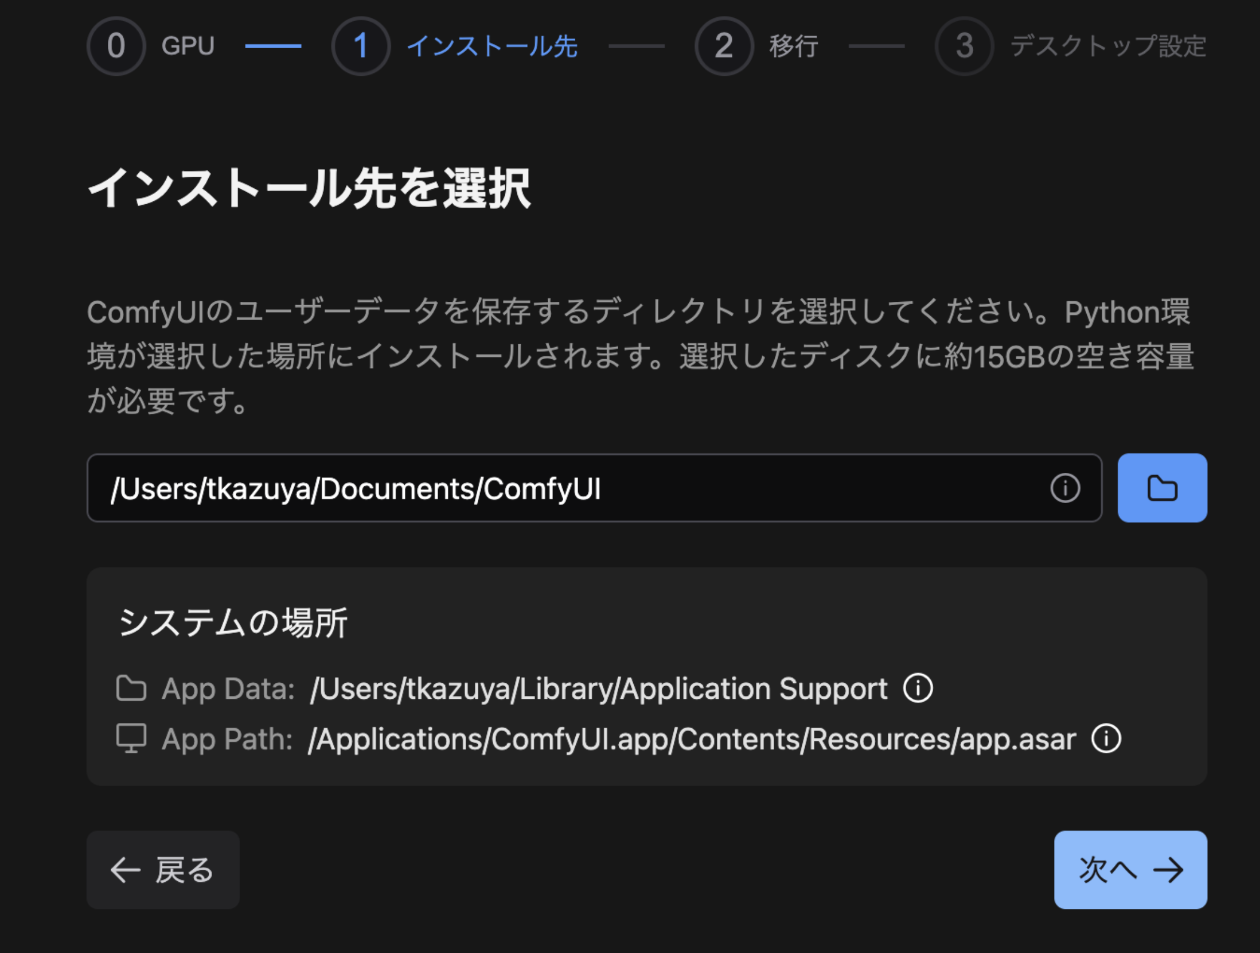Click info icon next to App Path

1106,738
